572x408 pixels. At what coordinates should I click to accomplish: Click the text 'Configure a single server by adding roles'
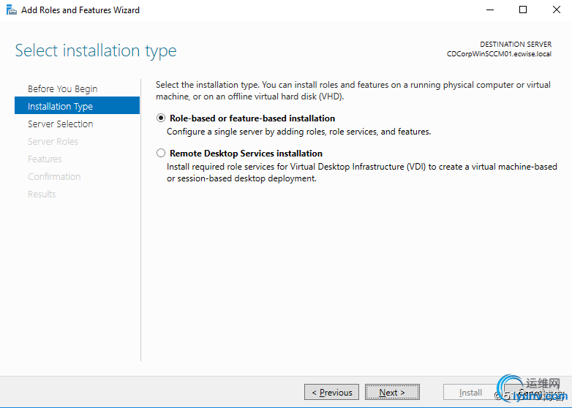(247, 132)
